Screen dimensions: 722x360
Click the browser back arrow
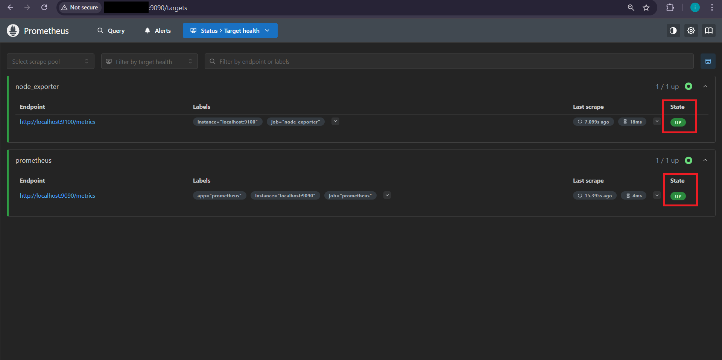tap(10, 8)
